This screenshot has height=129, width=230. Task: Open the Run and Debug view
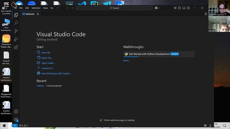click(16, 39)
